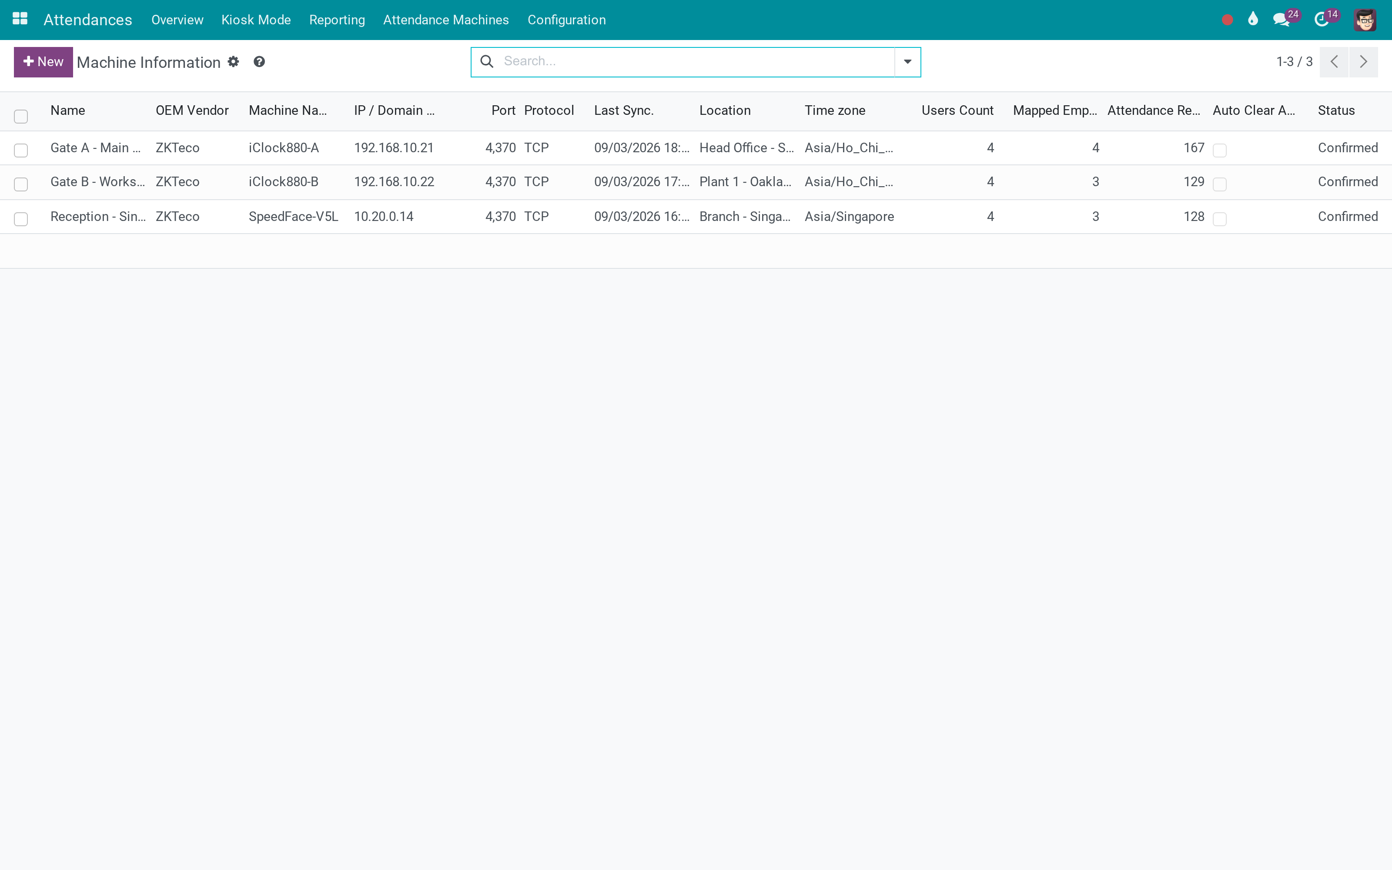The height and width of the screenshot is (870, 1392).
Task: Toggle Auto Clear checkbox for the Gate B row
Action: pyautogui.click(x=1219, y=184)
